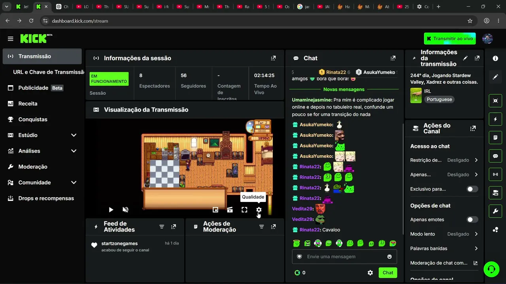Send message with the green Chat button

(388, 273)
